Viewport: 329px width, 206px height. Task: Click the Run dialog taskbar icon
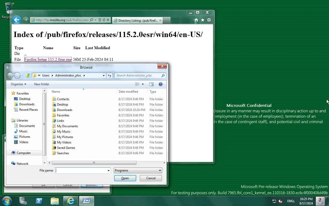click(86, 201)
